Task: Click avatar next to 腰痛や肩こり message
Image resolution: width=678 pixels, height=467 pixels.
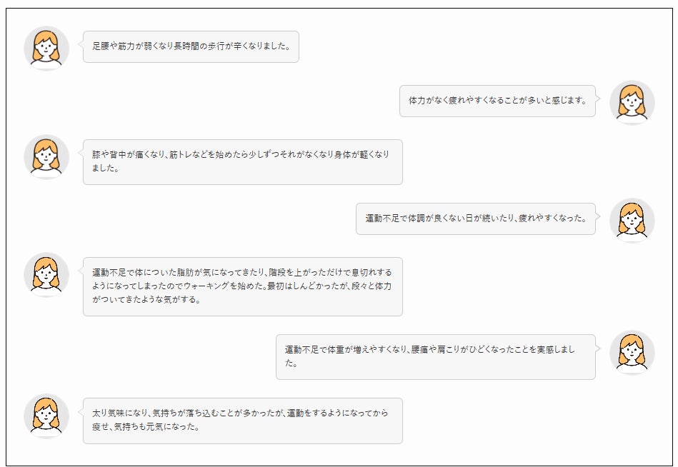Action: point(632,352)
